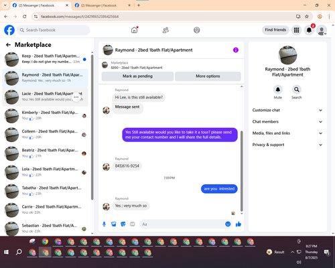This screenshot has height=268, width=335.
Task: Click the chat messages scrollbar
Action: pyautogui.click(x=241, y=171)
